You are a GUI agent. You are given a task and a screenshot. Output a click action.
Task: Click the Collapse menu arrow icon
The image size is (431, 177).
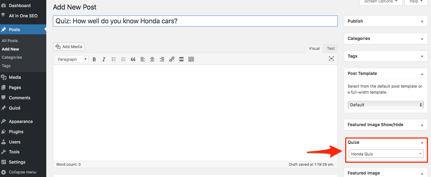coord(4,172)
